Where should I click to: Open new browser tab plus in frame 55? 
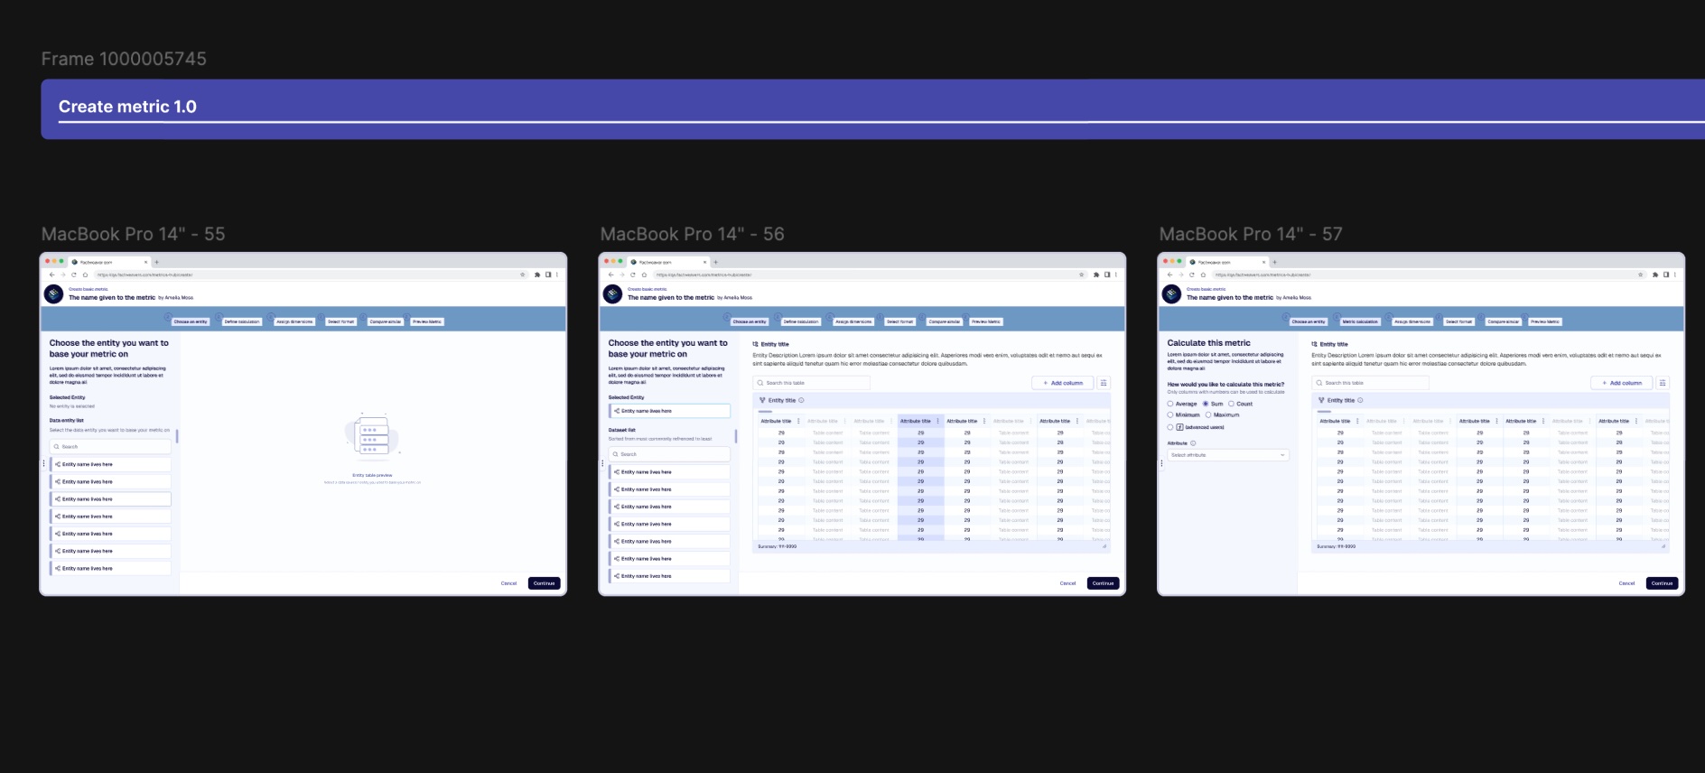tap(156, 262)
